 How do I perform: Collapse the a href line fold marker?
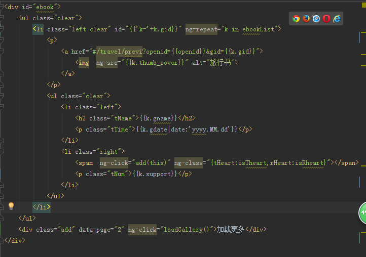coord(2,52)
